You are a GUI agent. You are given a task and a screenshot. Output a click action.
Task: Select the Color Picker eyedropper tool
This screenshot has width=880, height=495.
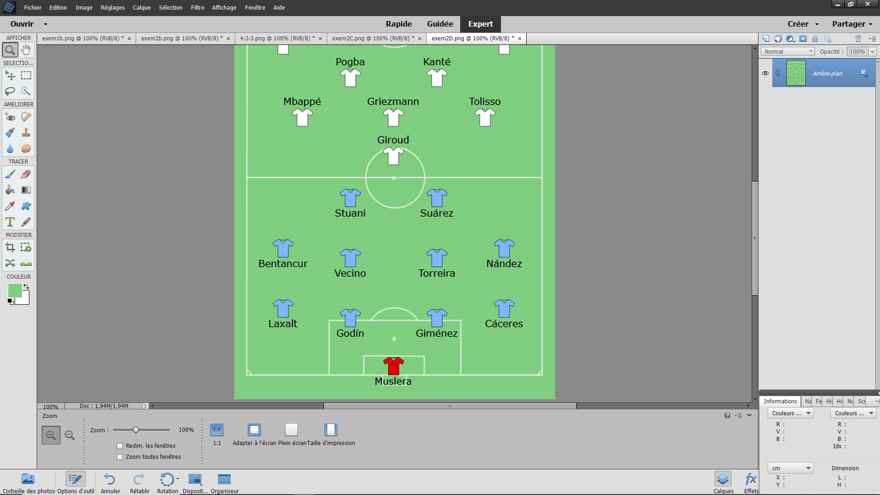pyautogui.click(x=10, y=206)
